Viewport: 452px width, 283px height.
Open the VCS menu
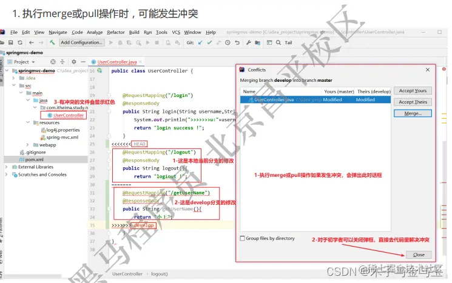tap(176, 32)
